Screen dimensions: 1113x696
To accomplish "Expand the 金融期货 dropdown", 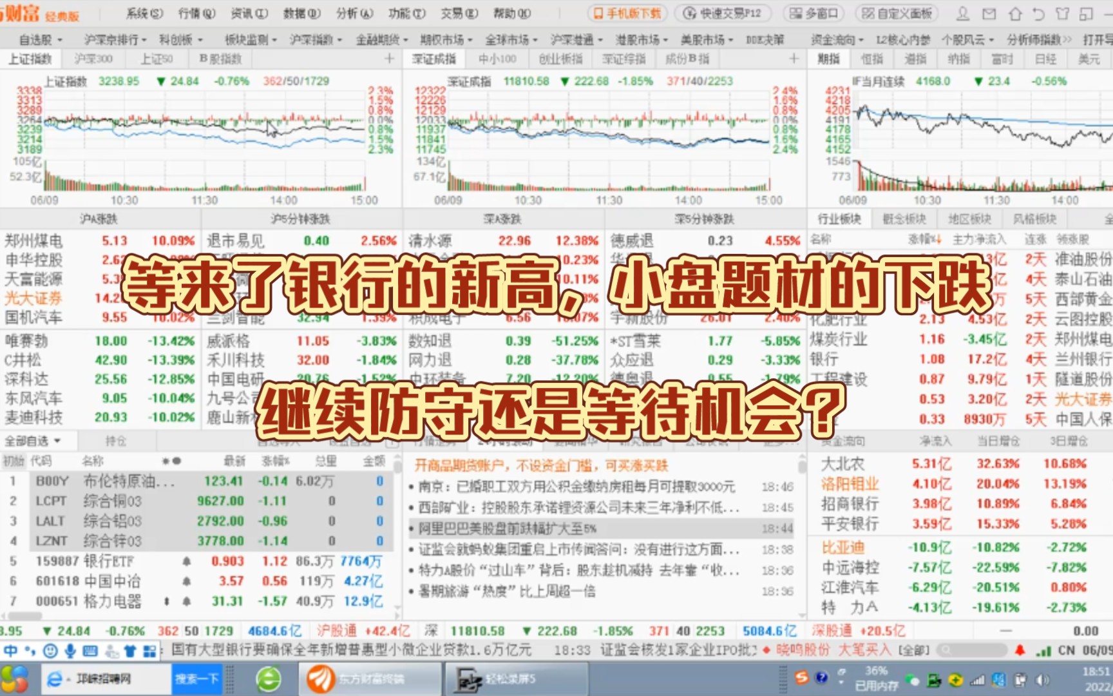I will 382,40.
